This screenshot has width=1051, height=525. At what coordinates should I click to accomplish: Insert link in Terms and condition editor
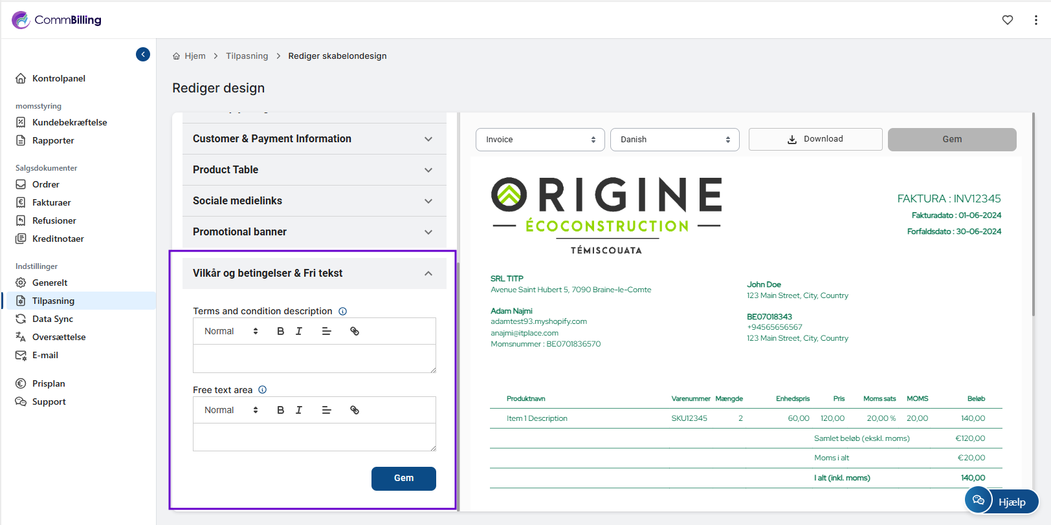click(x=355, y=331)
